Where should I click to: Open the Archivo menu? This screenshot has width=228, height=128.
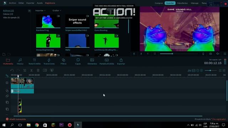click(12, 3)
